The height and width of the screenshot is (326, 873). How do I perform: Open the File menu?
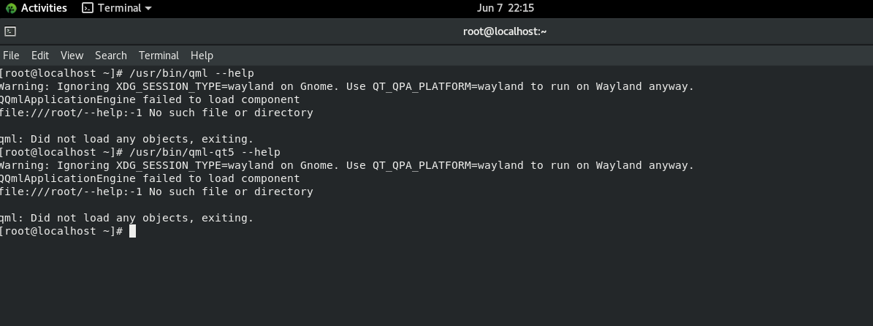tap(11, 56)
